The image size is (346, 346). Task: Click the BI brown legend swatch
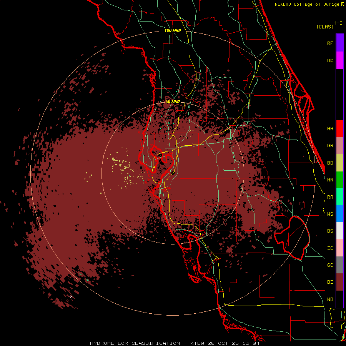coord(339,282)
